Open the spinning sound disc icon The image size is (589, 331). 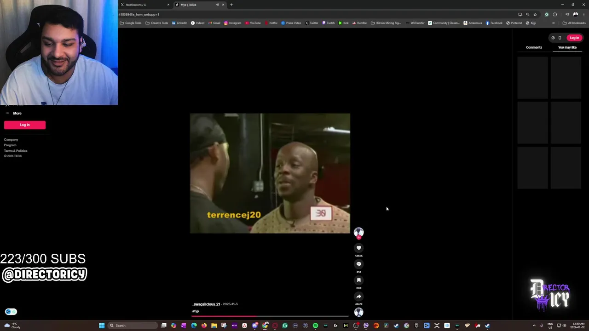[x=359, y=312]
